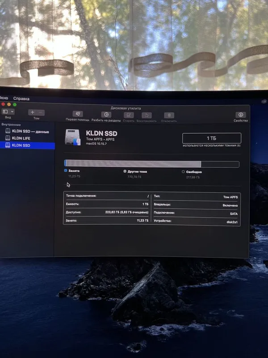Open the Справка menu
This screenshot has width=268, height=358.
pos(21,98)
